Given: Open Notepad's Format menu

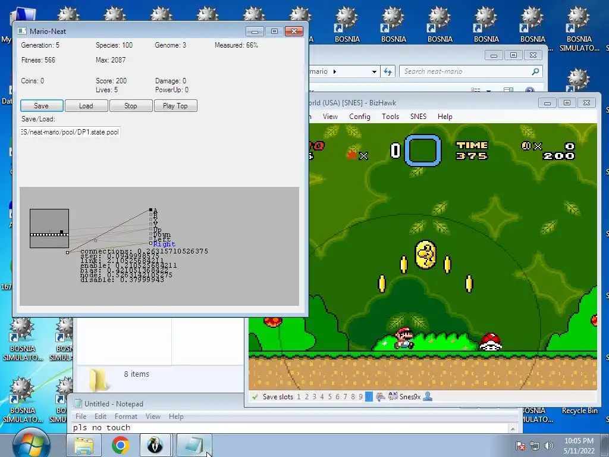Looking at the screenshot, I should pyautogui.click(x=126, y=416).
